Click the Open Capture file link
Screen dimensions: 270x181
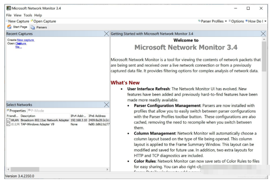click(x=21, y=45)
